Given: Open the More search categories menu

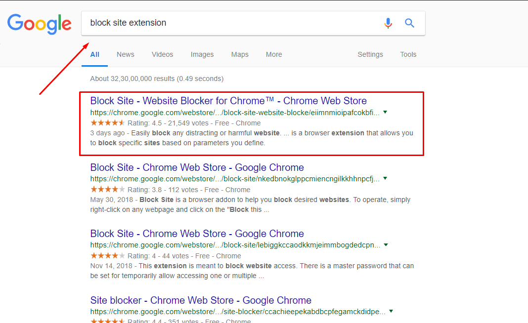Looking at the screenshot, I should (274, 54).
